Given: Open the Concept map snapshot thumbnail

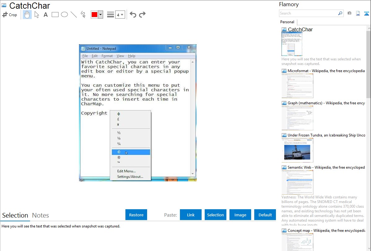Looking at the screenshot, I should click(x=297, y=242).
